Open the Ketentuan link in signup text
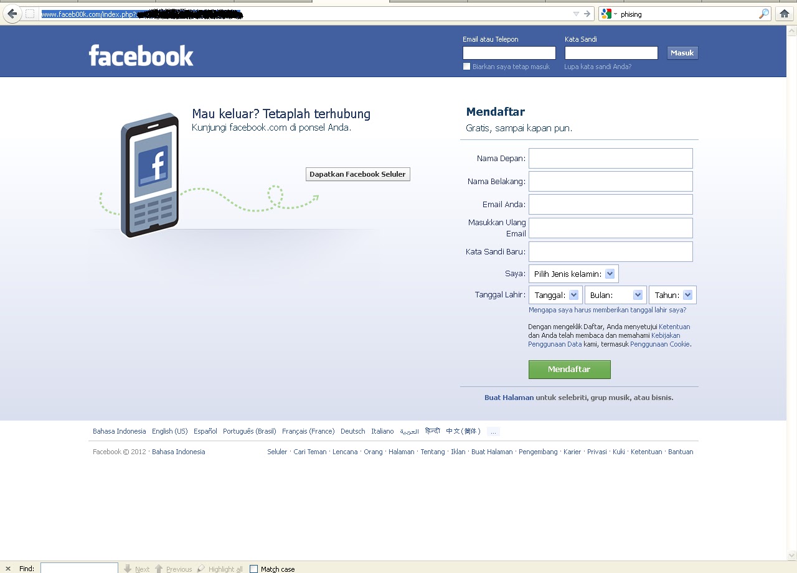Screen dimensions: 797x573 (674, 327)
